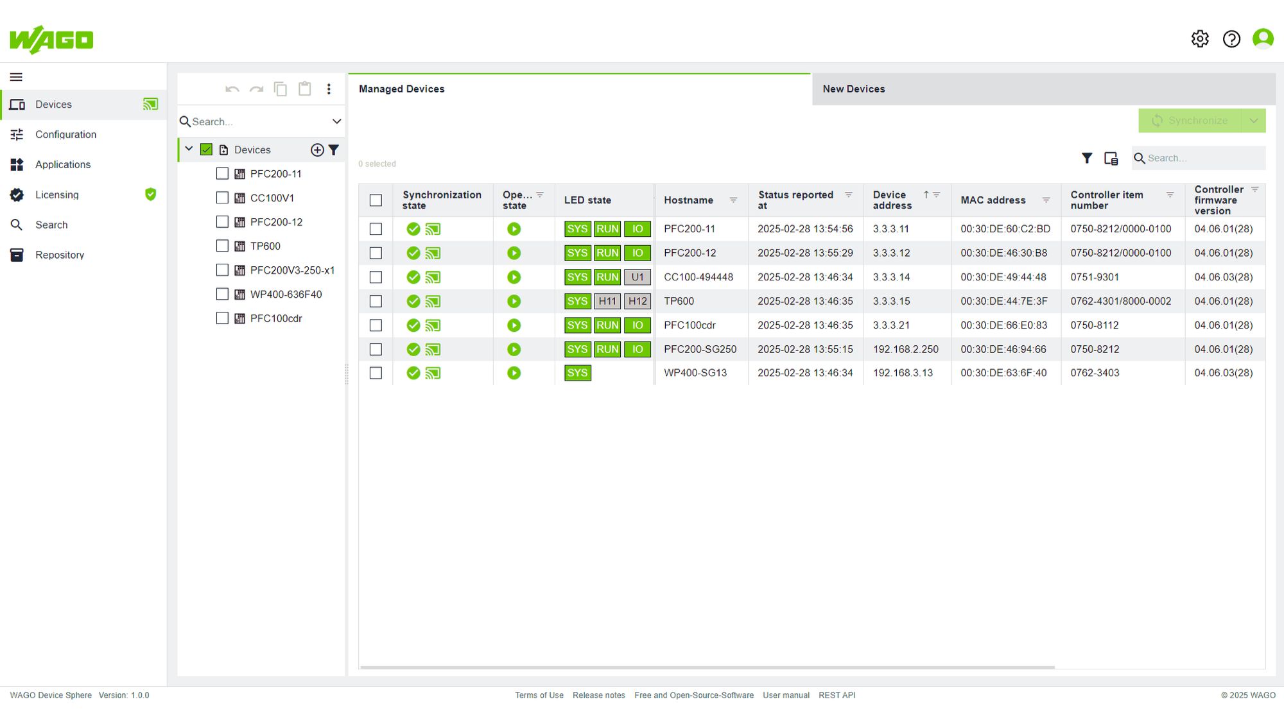Click the IO LED badge for PFC200-SG250
Image resolution: width=1284 pixels, height=722 pixels.
coord(638,350)
